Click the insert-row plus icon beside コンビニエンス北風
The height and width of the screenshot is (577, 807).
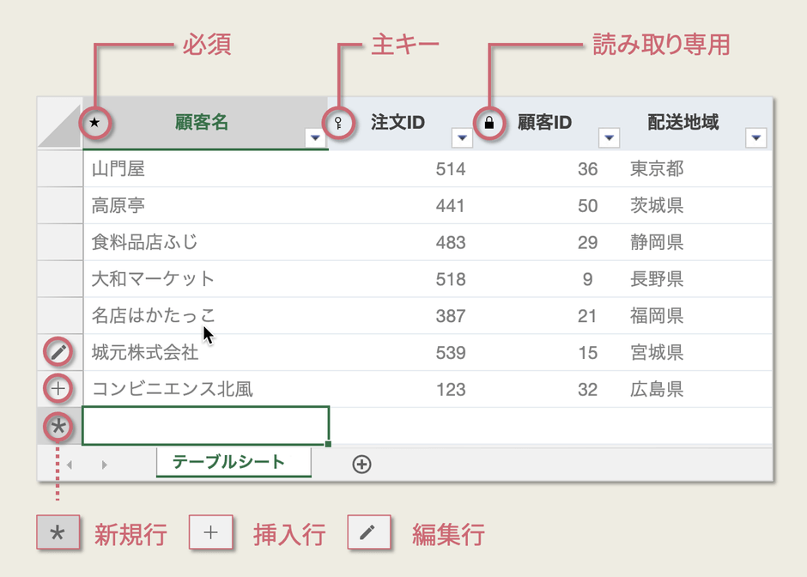[58, 388]
